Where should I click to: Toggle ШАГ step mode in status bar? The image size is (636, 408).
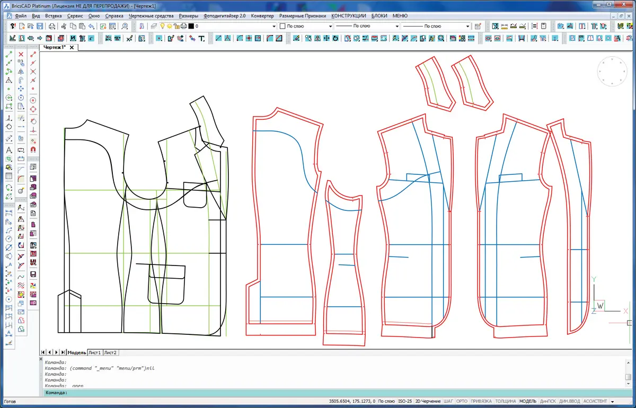448,401
